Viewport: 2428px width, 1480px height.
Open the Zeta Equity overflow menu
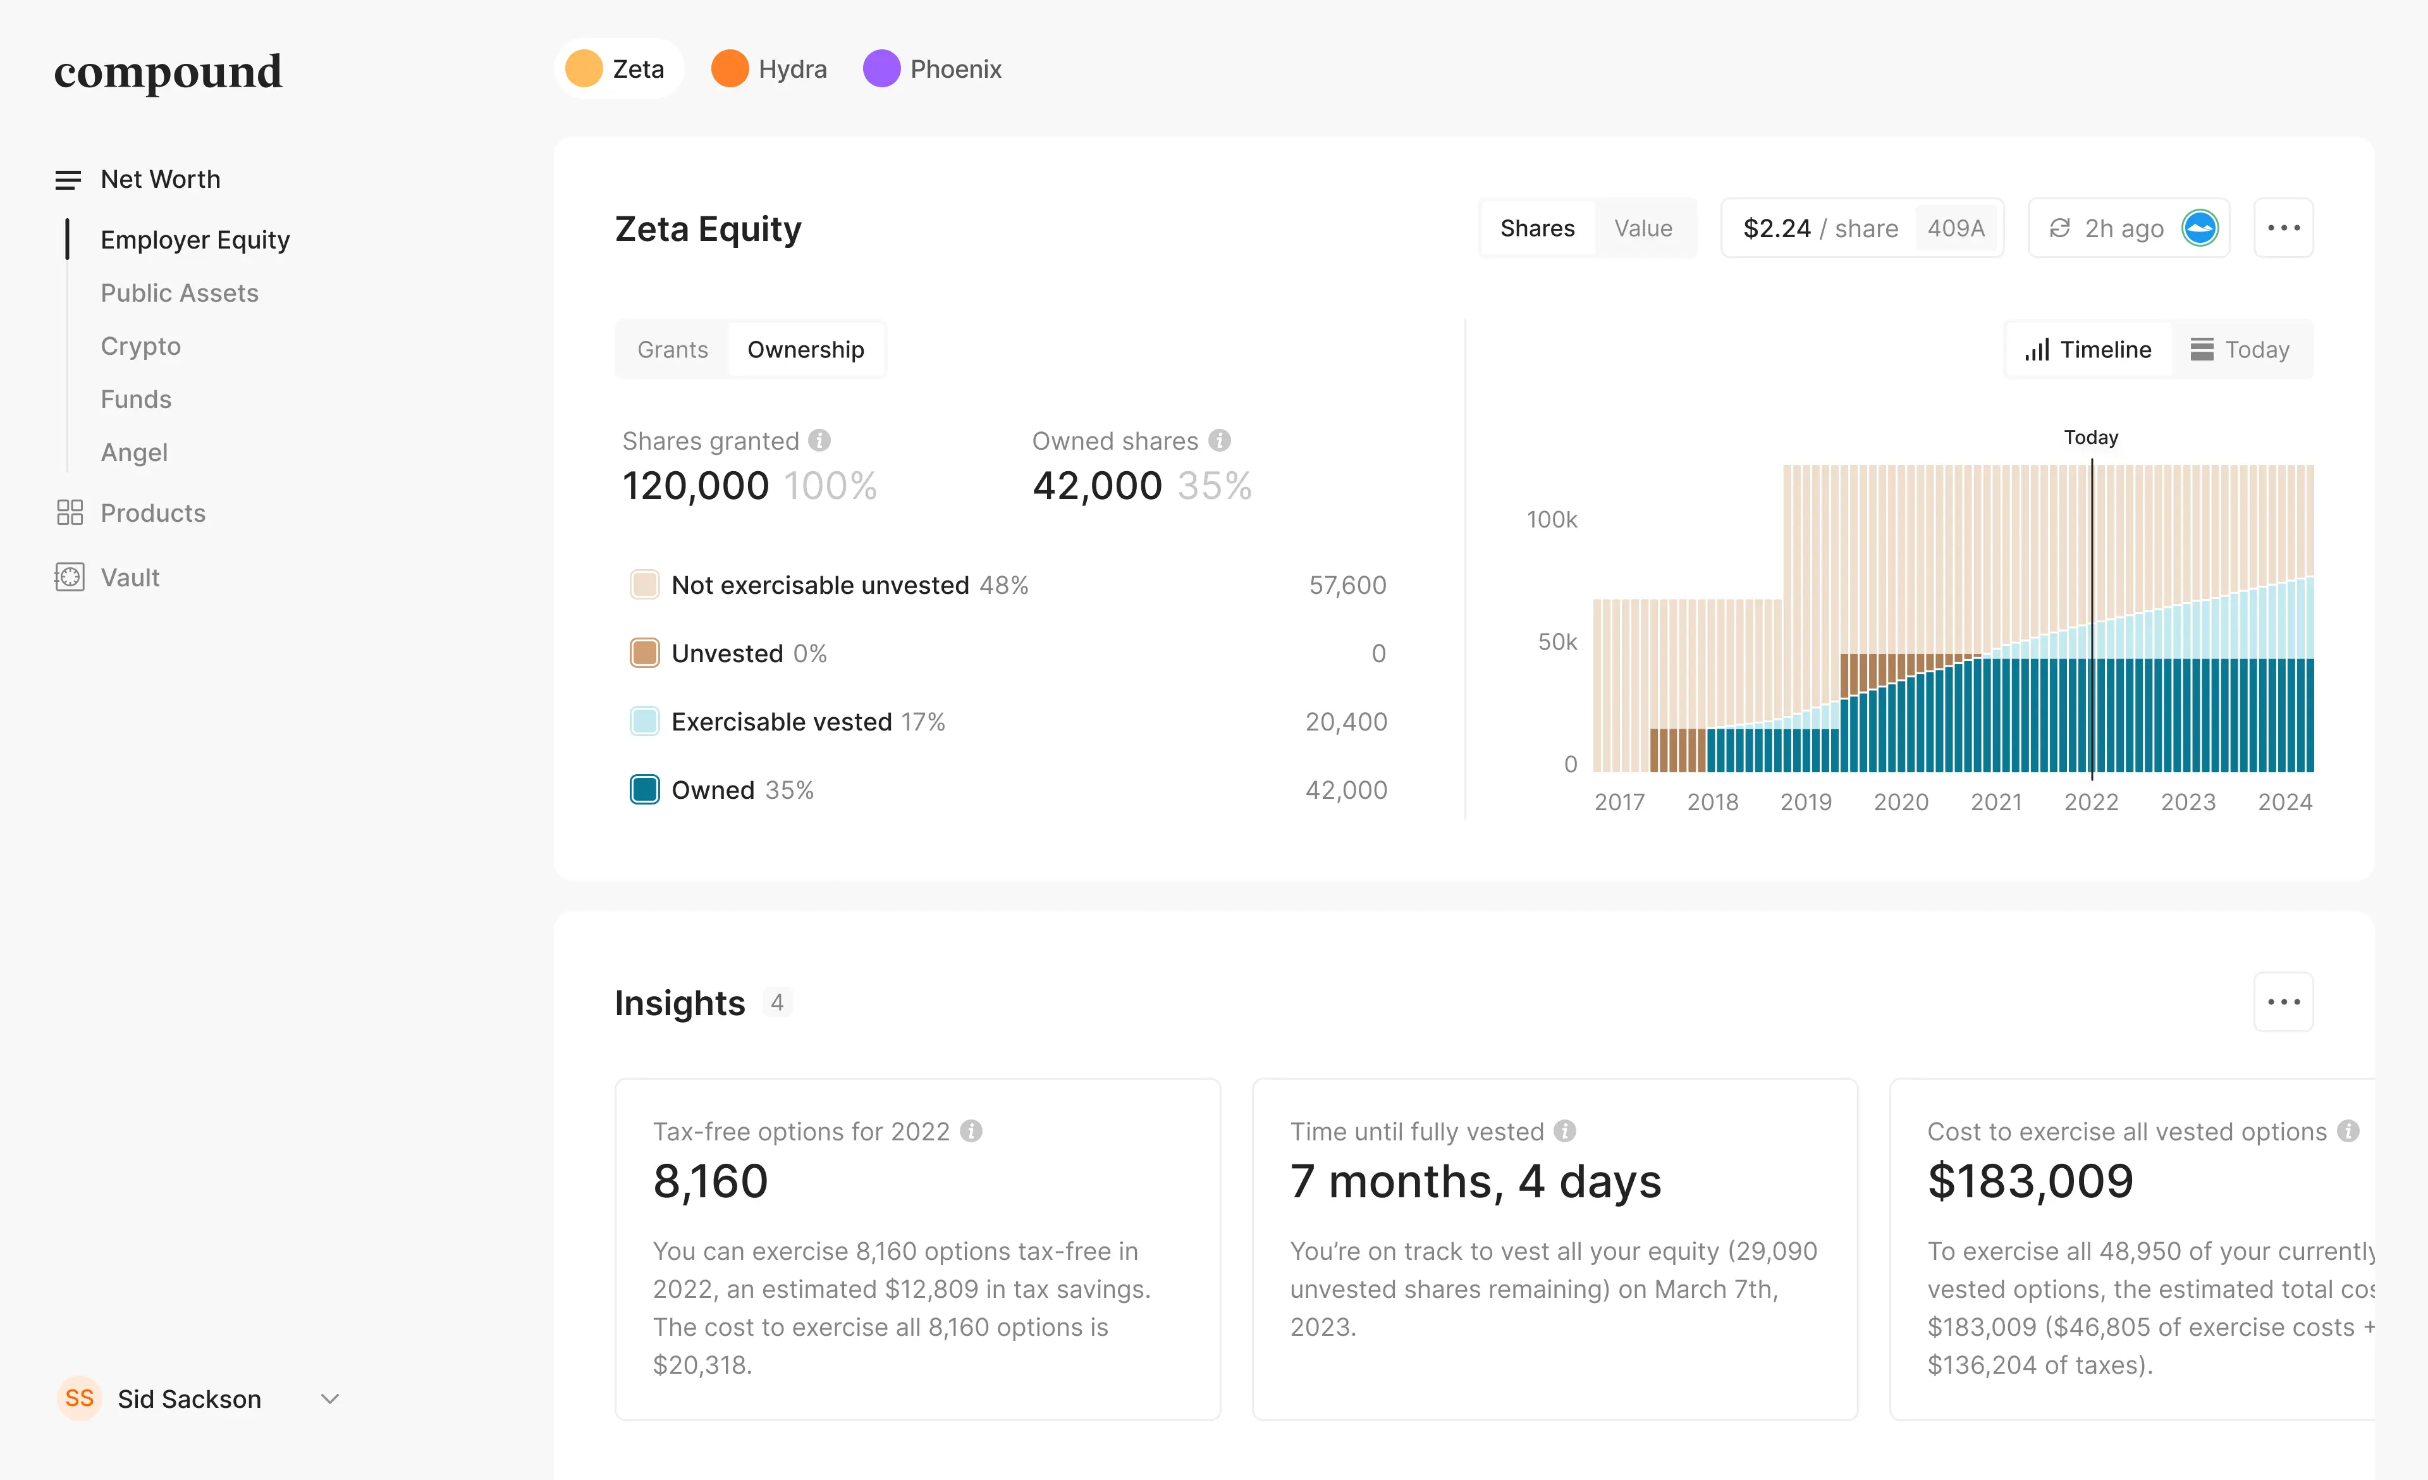coord(2283,228)
